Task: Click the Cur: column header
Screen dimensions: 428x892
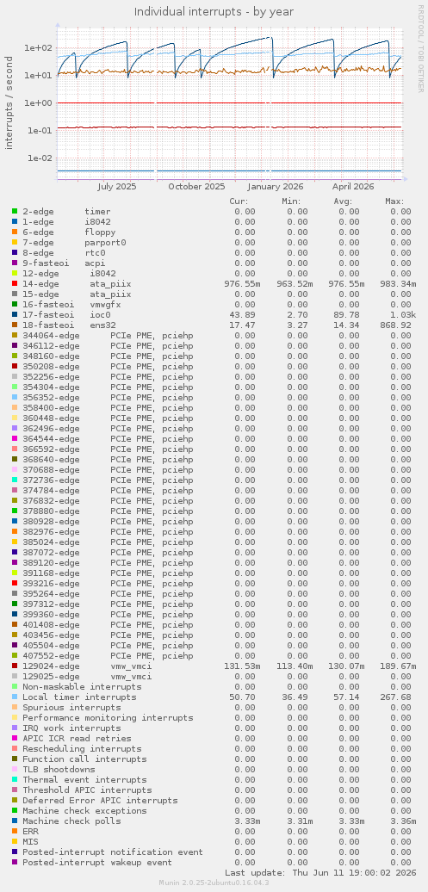Action: [x=239, y=201]
